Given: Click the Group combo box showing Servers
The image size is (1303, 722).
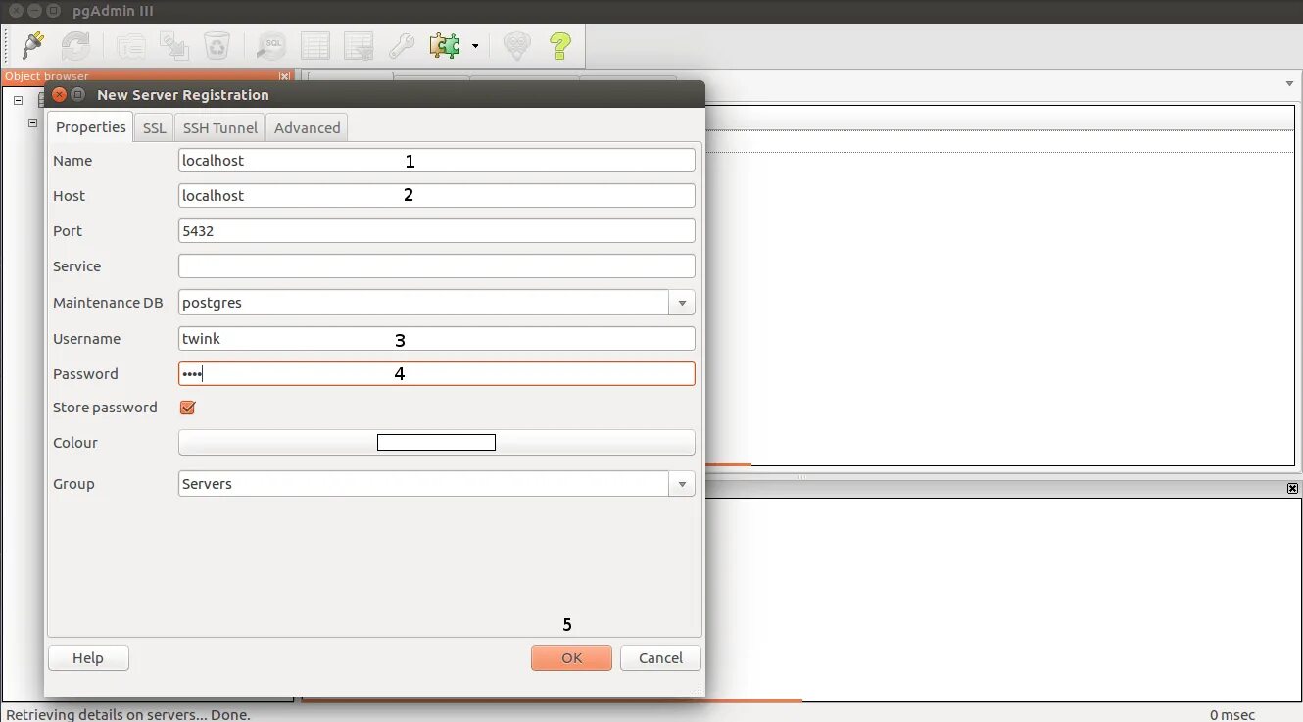Looking at the screenshot, I should (423, 484).
